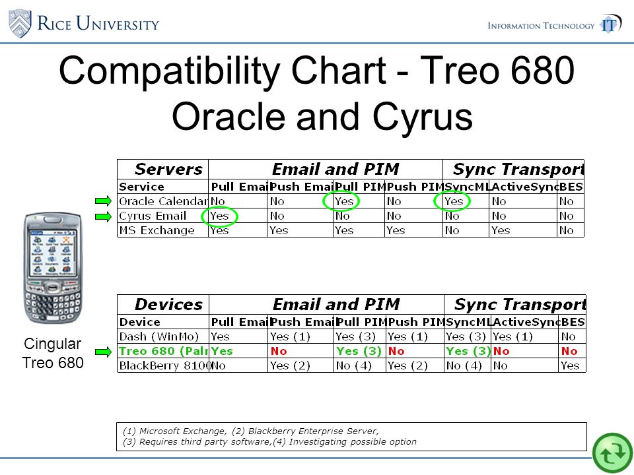Click circled "Yes" under Pull Email for Cyrus Email
This screenshot has height=475, width=634.
pos(219,216)
